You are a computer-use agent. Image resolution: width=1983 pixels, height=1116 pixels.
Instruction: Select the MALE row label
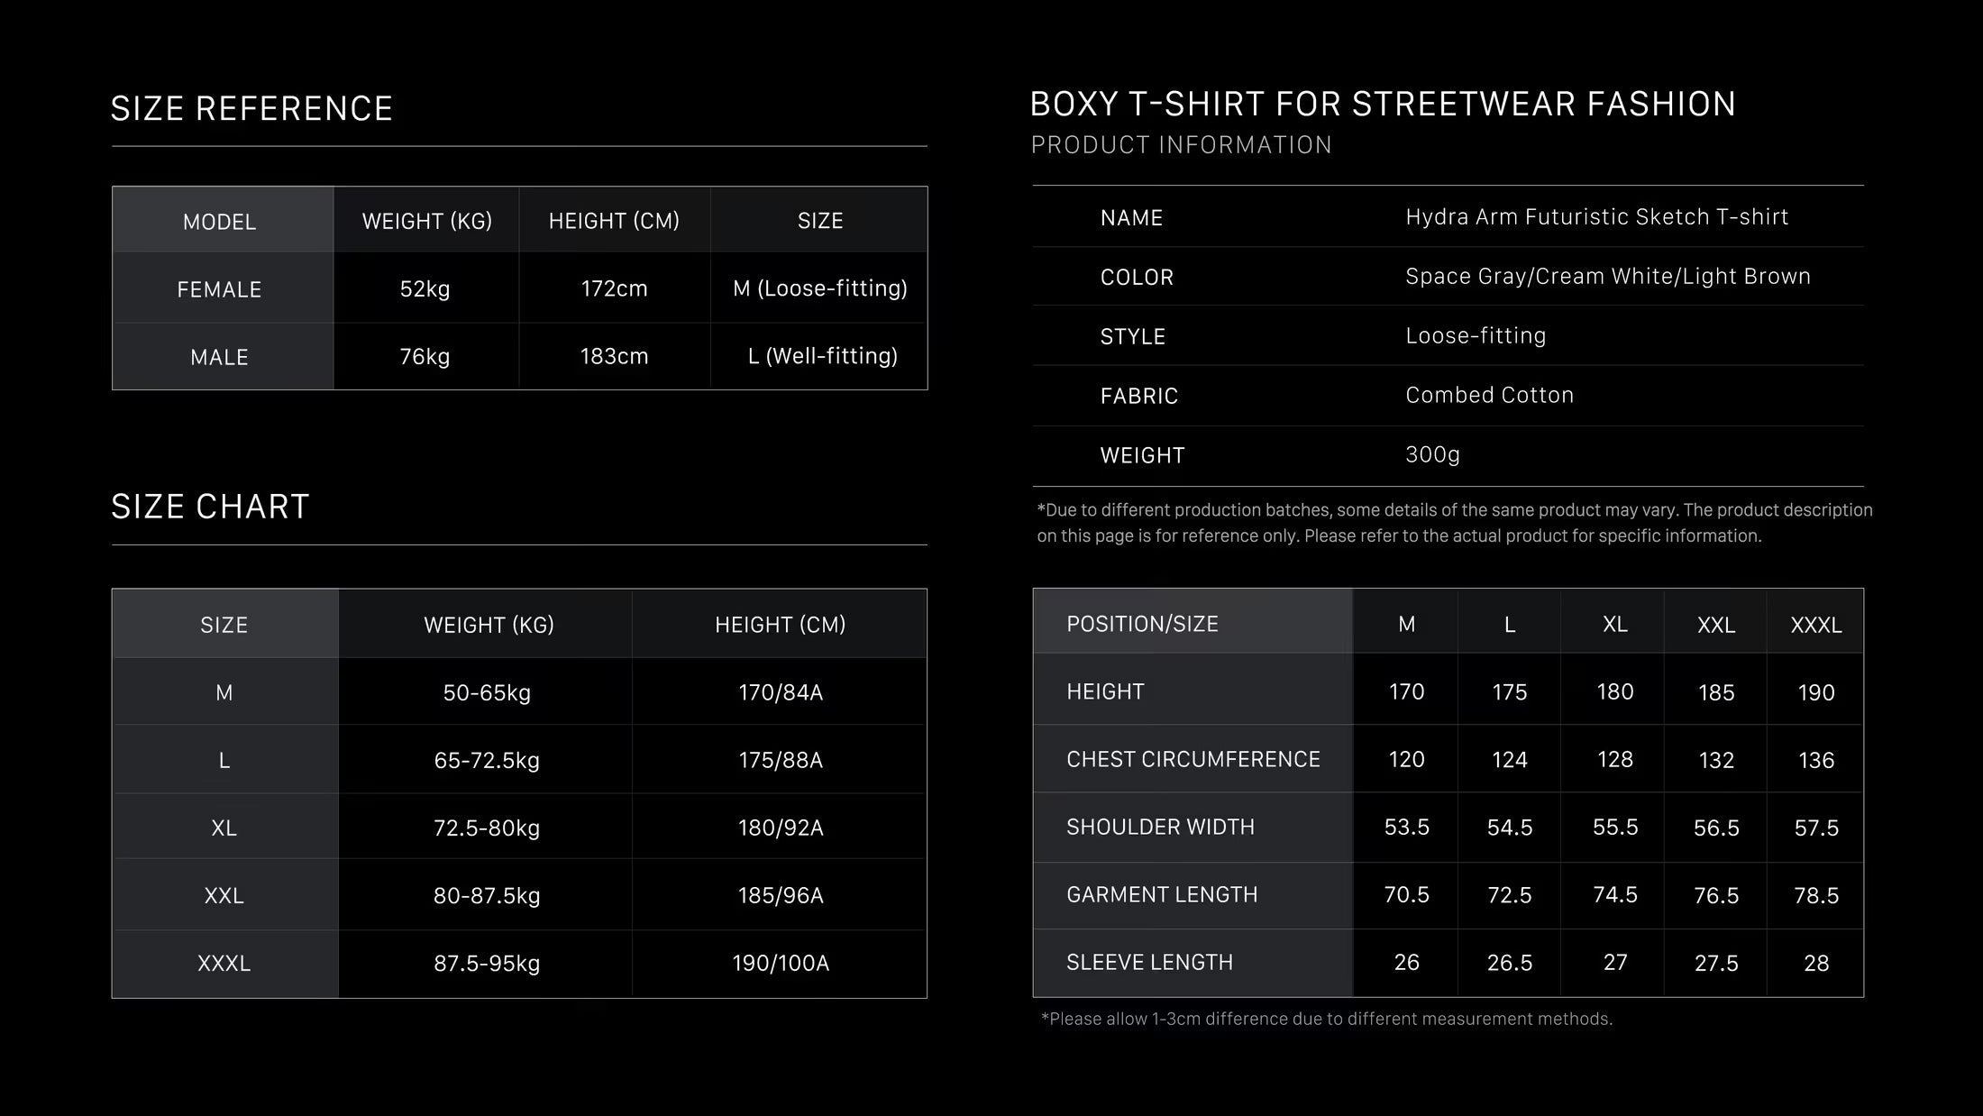click(219, 357)
